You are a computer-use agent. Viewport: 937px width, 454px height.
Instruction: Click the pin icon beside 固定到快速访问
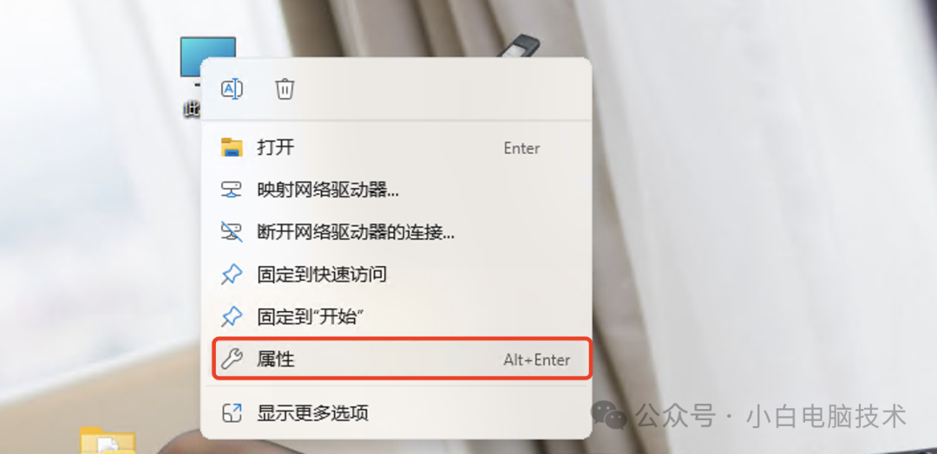pos(232,275)
